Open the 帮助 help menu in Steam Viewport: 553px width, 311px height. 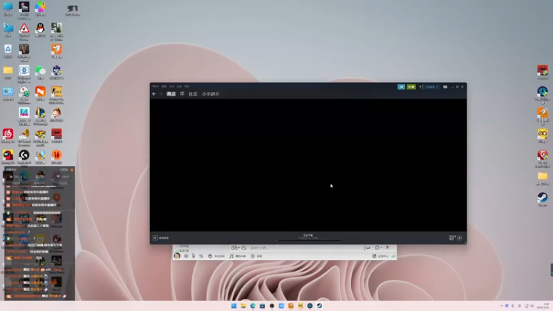click(187, 86)
